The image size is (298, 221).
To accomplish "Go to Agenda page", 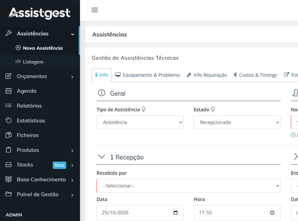I will (40, 91).
